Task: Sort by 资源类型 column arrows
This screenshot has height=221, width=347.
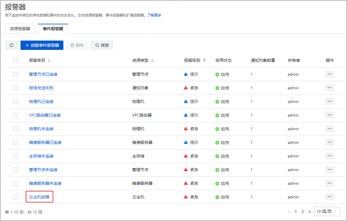Action: (x=152, y=61)
